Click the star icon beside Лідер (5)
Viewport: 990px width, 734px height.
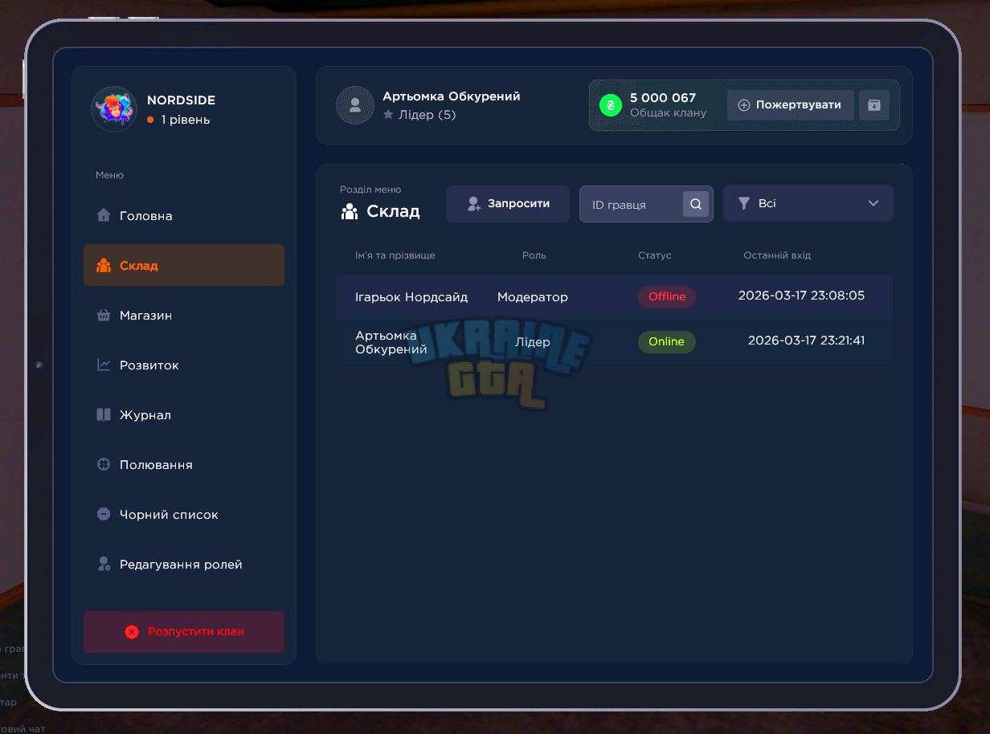[388, 115]
